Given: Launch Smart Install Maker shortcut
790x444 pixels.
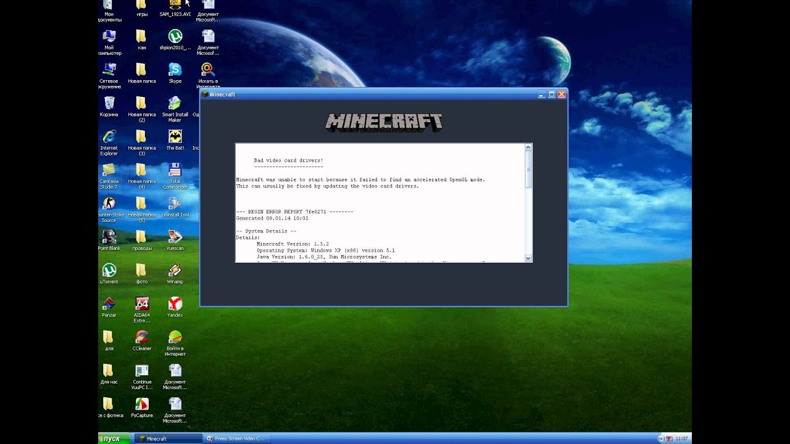Looking at the screenshot, I should coord(175,109).
